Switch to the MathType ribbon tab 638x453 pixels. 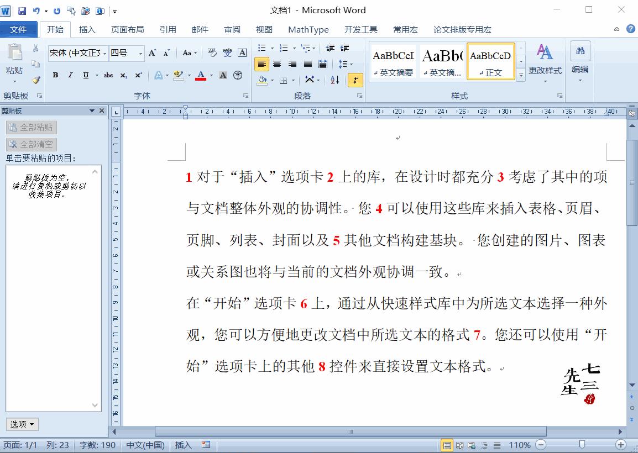(307, 29)
